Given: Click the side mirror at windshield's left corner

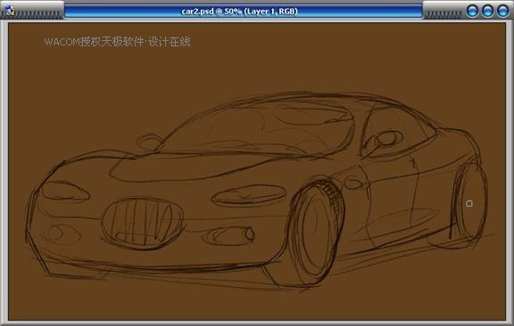Looking at the screenshot, I should (x=150, y=142).
